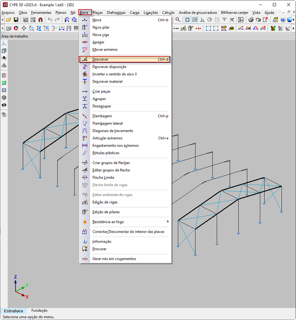This screenshot has width=296, height=320.
Task: Select the Flambagem menu item
Action: [x=124, y=116]
